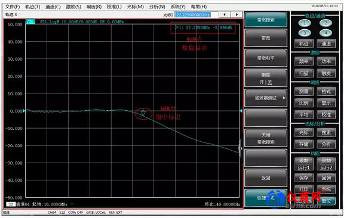This screenshot has height=218, width=344.
Task: Click the 带宽电平 button
Action: click(266, 58)
